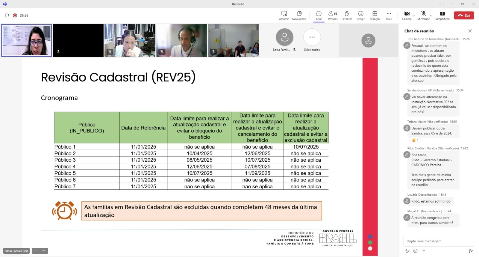Unmute the Microfone

423,14
